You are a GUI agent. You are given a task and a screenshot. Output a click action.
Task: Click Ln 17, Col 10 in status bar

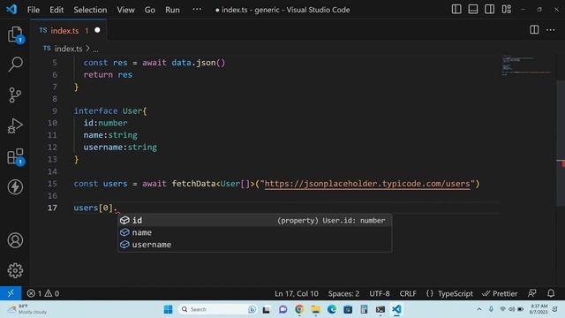pyautogui.click(x=297, y=293)
